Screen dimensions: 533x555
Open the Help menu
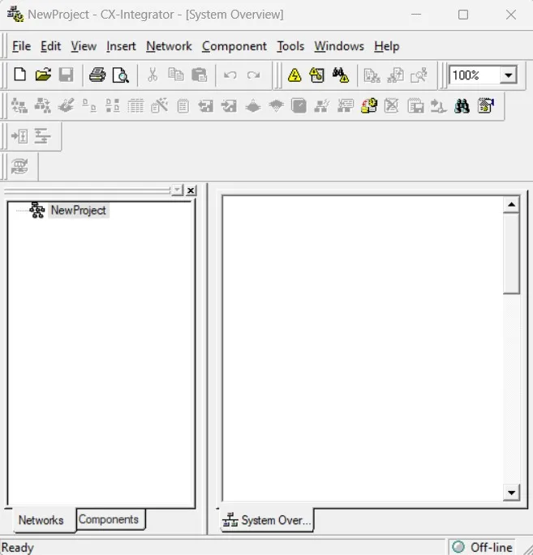pos(387,46)
